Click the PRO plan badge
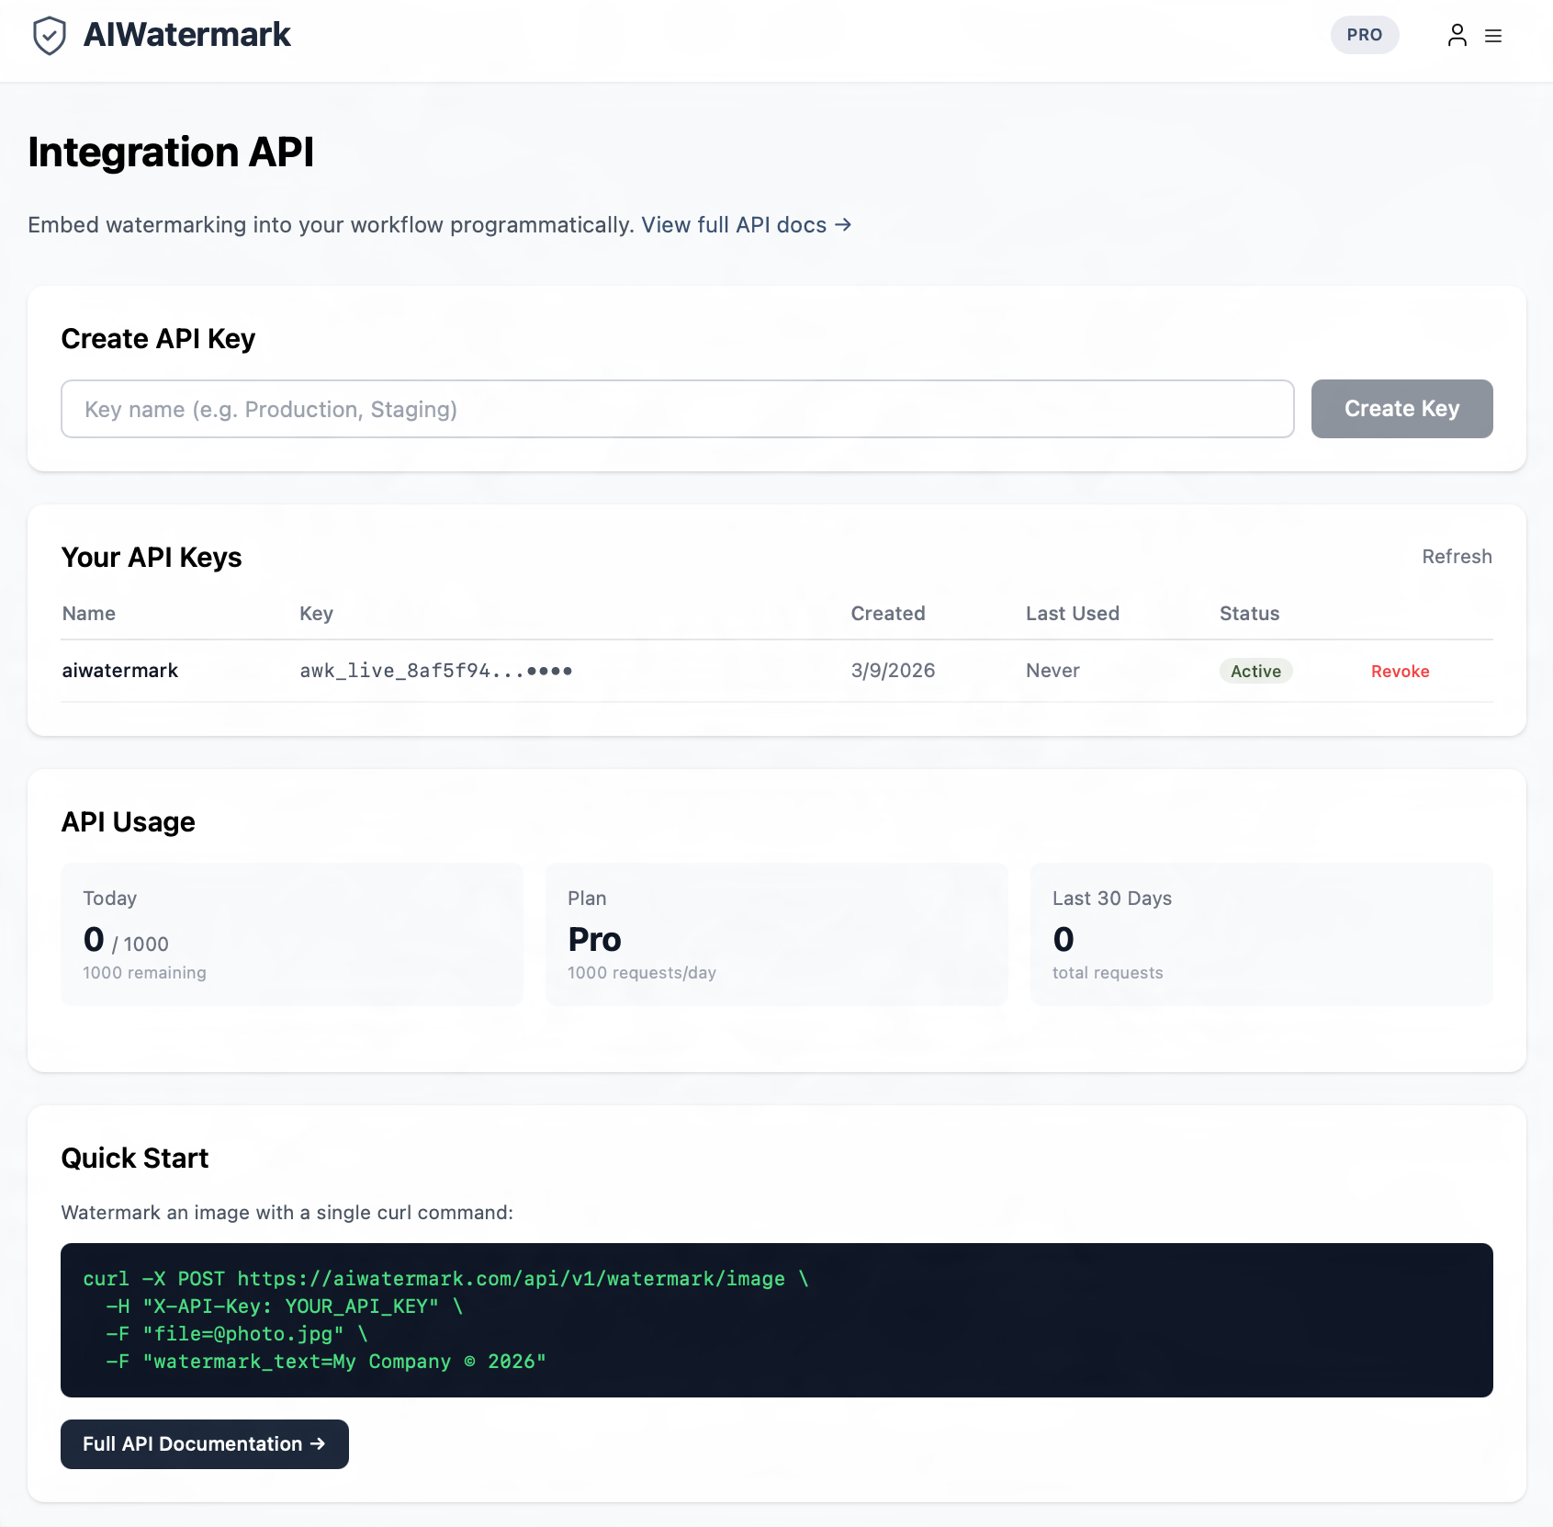This screenshot has width=1553, height=1527. click(1364, 35)
